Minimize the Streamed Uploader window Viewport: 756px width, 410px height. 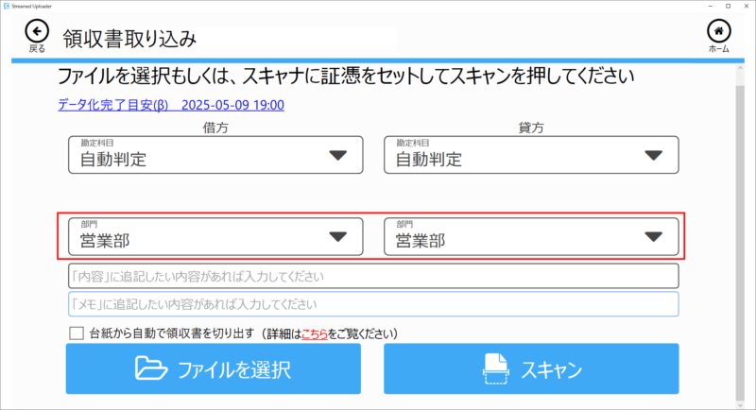coord(711,6)
